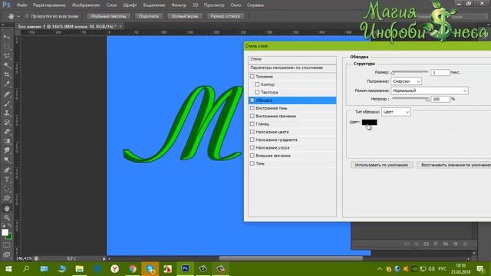
Task: Open the Положение dropdown (Снаружи)
Action: pos(406,81)
